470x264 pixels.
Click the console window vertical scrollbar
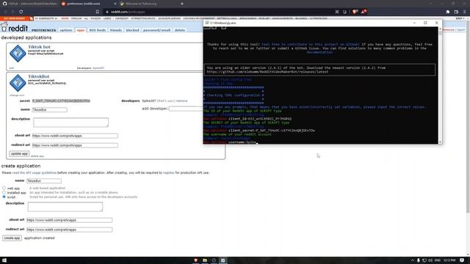[x=440, y=85]
